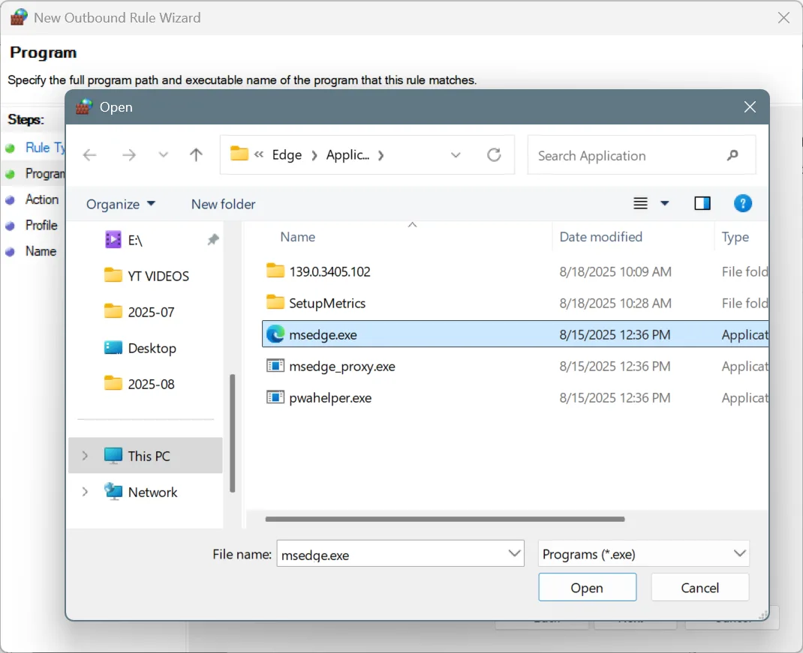Viewport: 803px width, 653px height.
Task: Click the Cancel button
Action: (x=699, y=588)
